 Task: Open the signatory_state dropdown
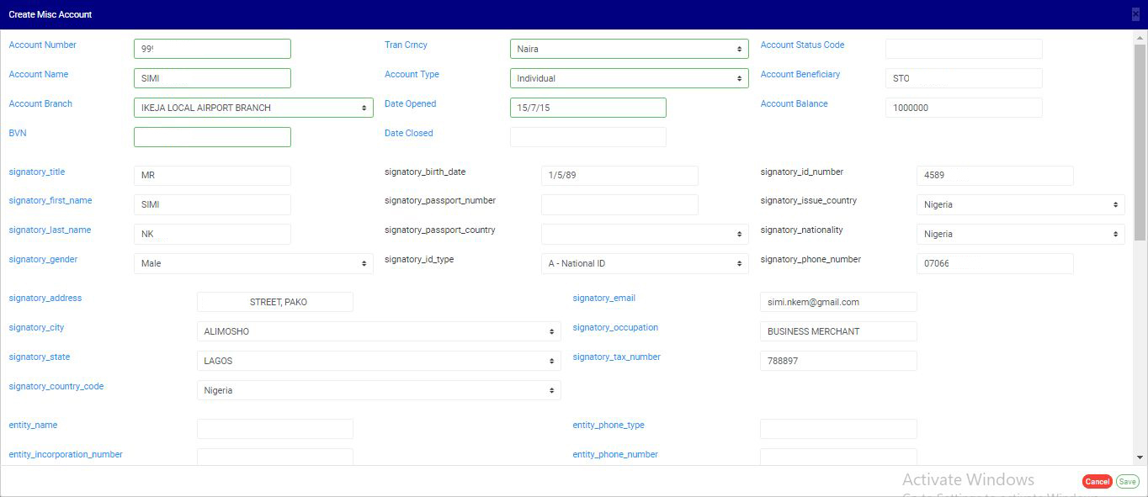point(379,361)
